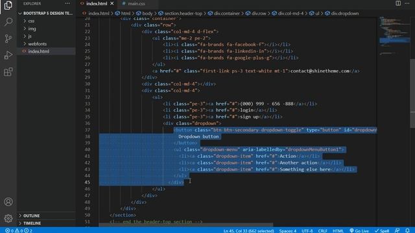Click 'sign up' text on line 35
This screenshot has height=233, width=415.
click(249, 116)
